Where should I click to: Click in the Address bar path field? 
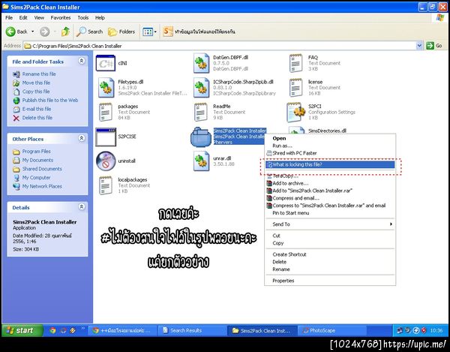tap(220, 46)
